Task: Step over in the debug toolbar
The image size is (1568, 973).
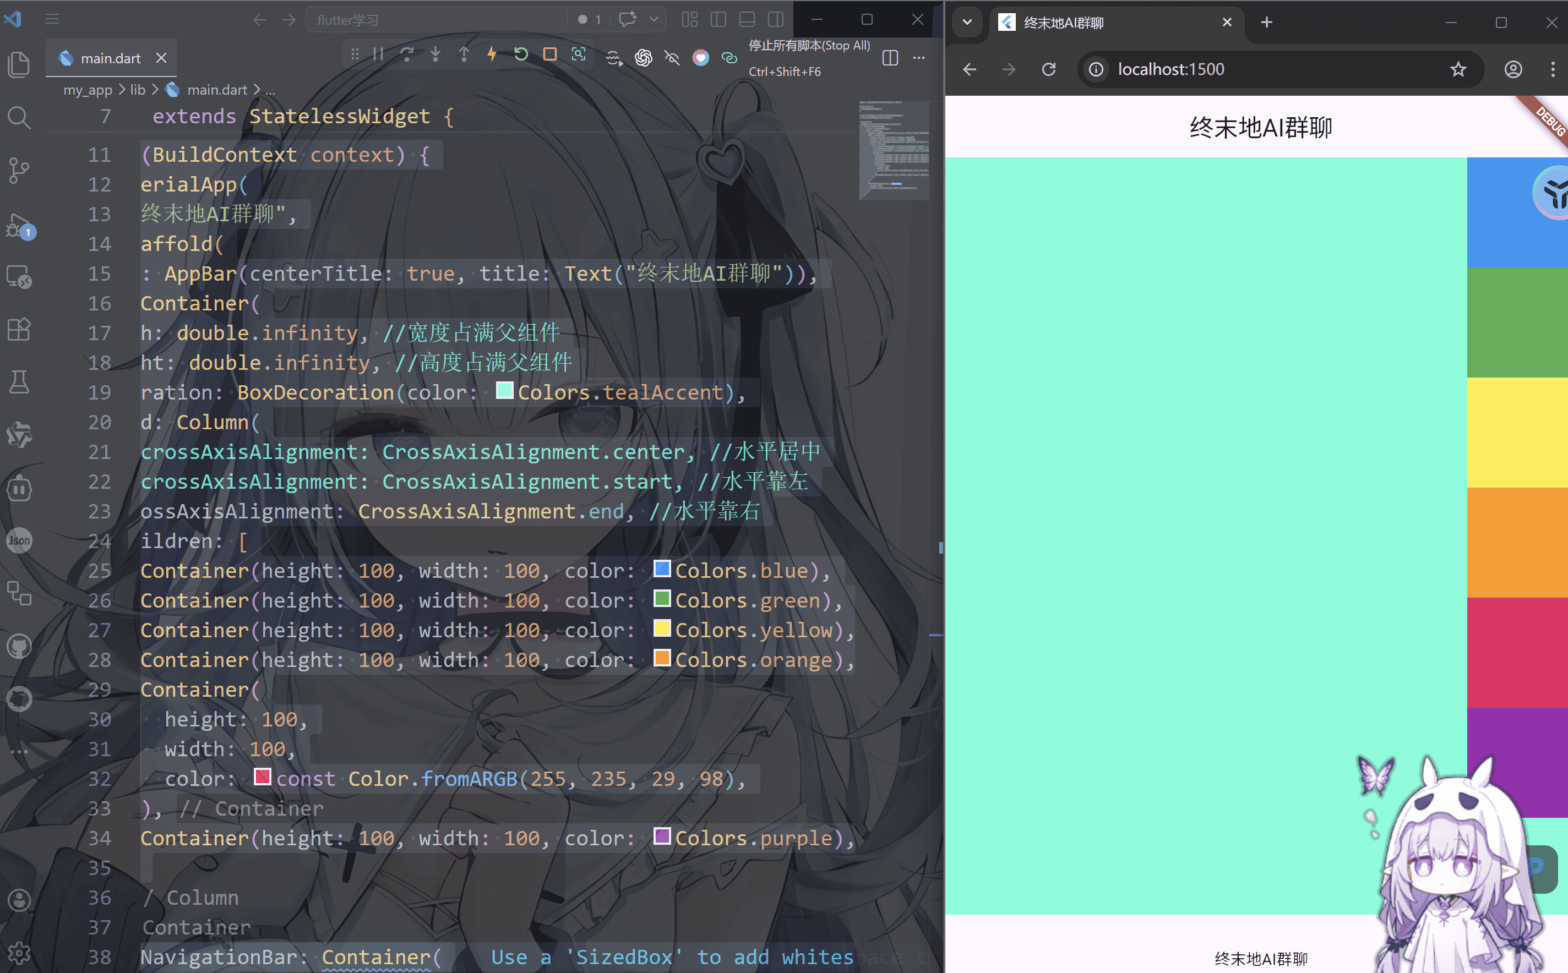Action: pyautogui.click(x=407, y=54)
